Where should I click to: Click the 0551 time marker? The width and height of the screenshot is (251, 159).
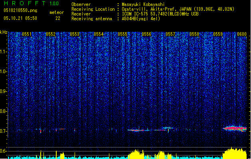[x=27, y=34]
